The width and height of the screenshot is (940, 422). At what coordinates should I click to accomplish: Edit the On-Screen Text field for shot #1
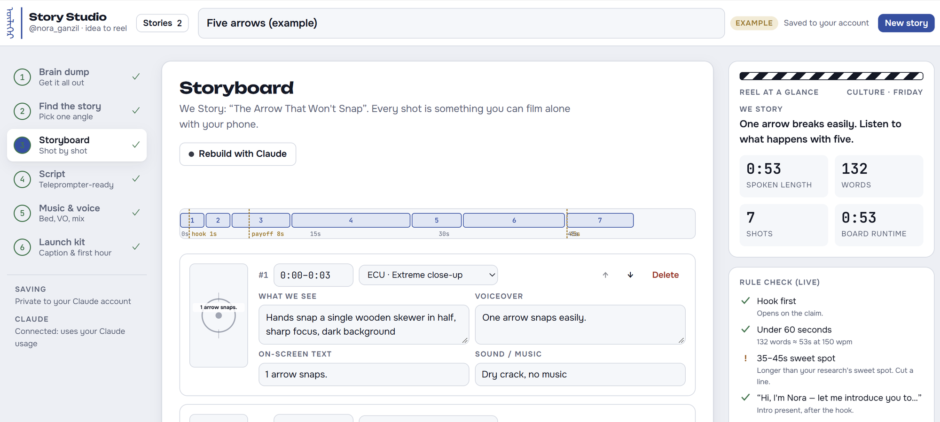(364, 375)
